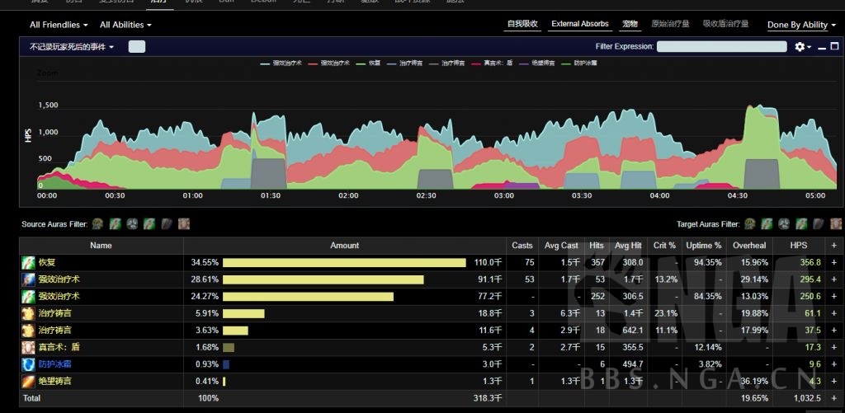Toggle the 自我吸收 option
This screenshot has width=845, height=413.
(522, 24)
